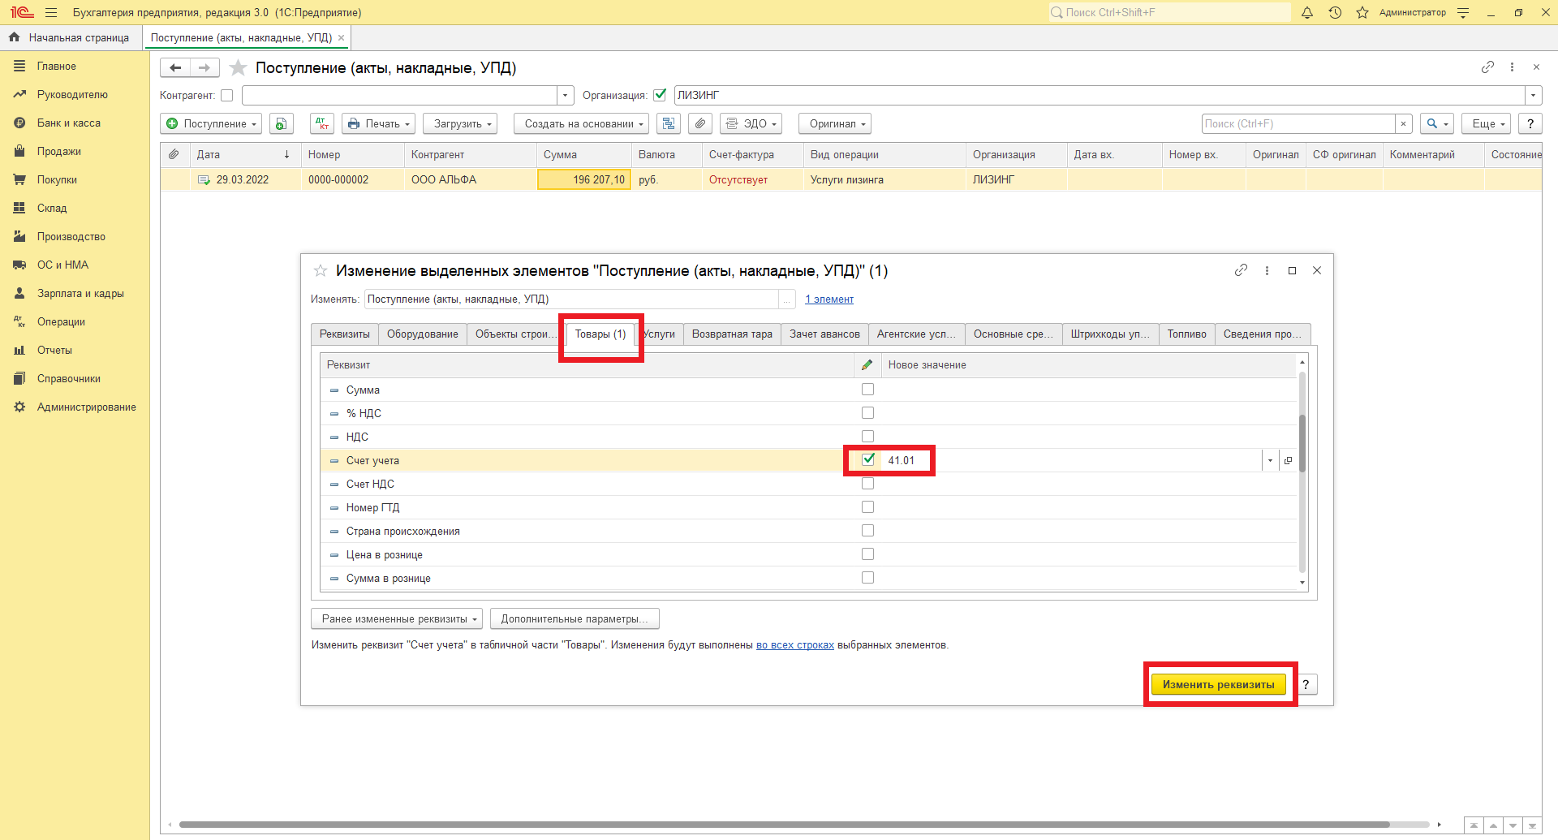Click the hamburger main menu icon
Image resolution: width=1558 pixels, height=840 pixels.
point(51,12)
